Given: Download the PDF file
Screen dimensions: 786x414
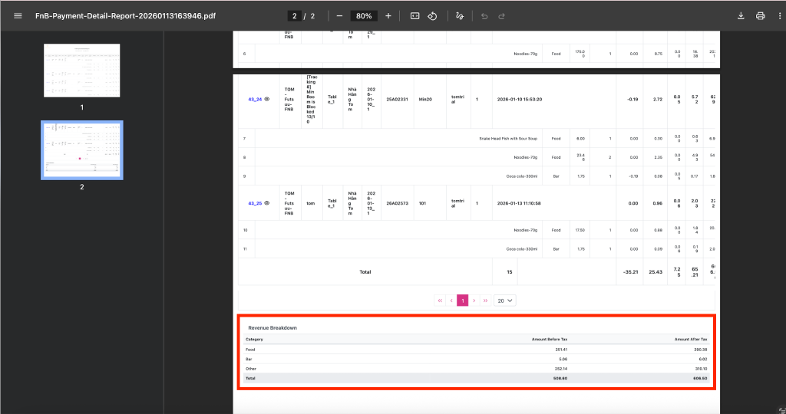Looking at the screenshot, I should (741, 16).
